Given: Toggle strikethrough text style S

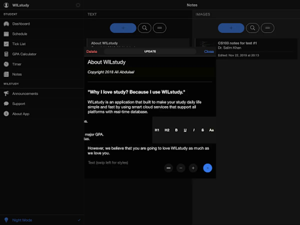Looking at the screenshot, I should pos(202,130).
